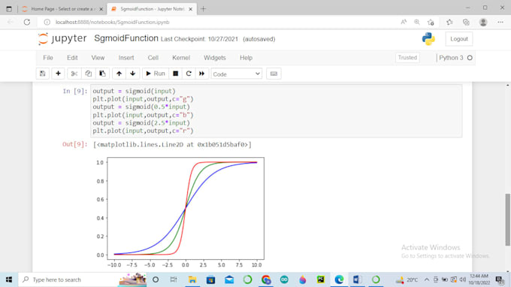Open the Windows Start menu

click(9, 279)
